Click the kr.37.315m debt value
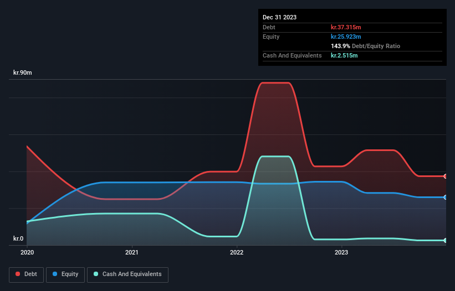 pos(346,27)
